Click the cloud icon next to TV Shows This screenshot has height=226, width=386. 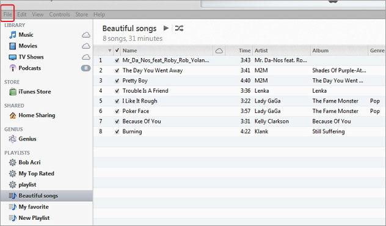pos(86,57)
